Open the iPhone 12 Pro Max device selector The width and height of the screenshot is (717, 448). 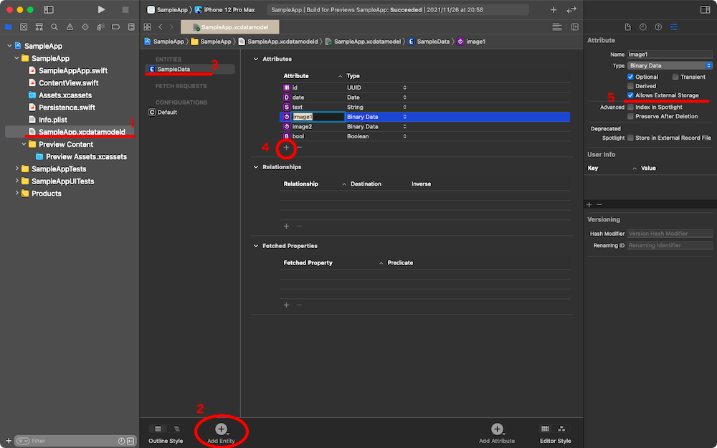coord(225,9)
